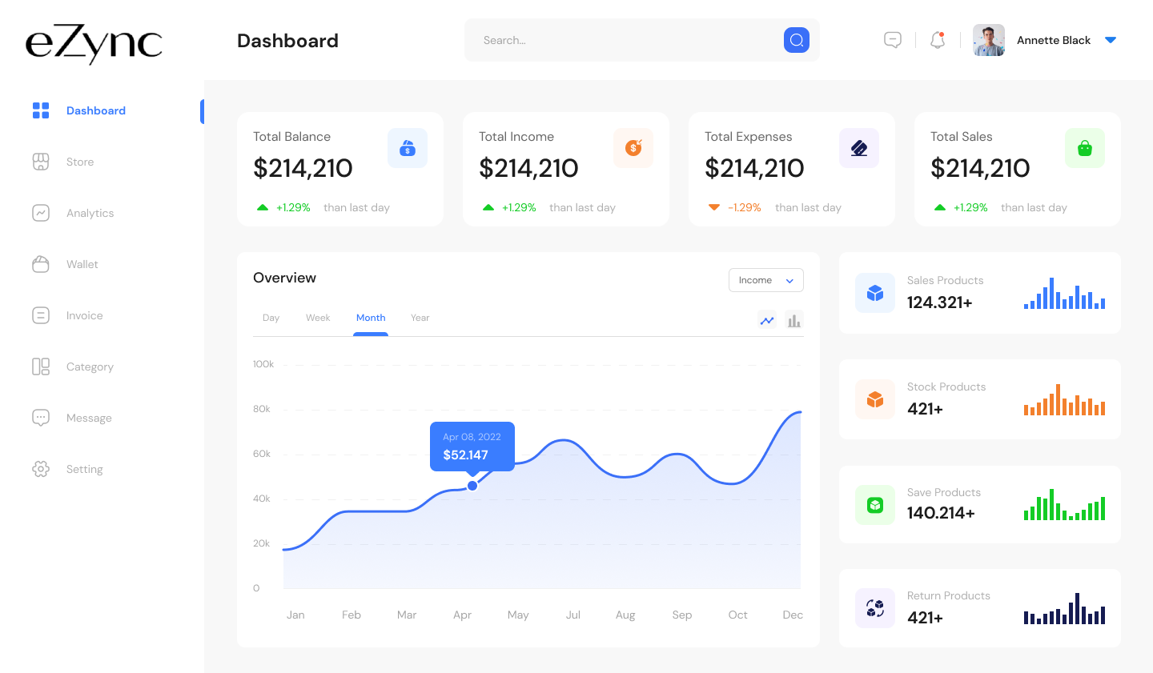Click the Store icon in sidebar
This screenshot has height=673, width=1153.
41,162
